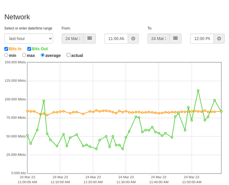Click the 25.000 Mbits axis label

16,155
